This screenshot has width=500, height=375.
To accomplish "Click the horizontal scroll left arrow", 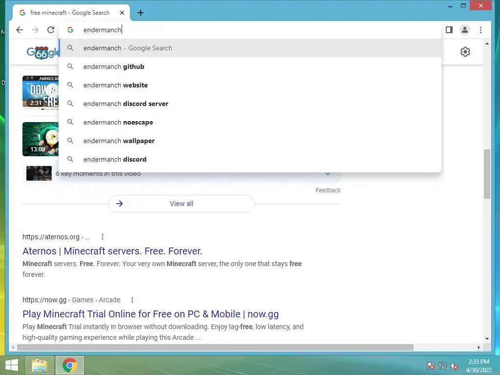I will coord(13,347).
